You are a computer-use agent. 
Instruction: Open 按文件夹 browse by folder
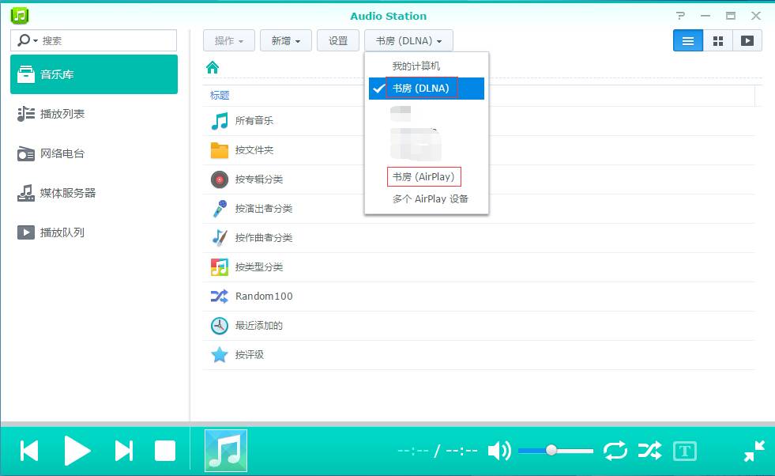[479, 150]
